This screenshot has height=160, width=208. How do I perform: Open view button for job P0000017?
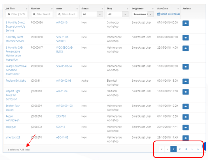pyautogui.click(x=185, y=48)
